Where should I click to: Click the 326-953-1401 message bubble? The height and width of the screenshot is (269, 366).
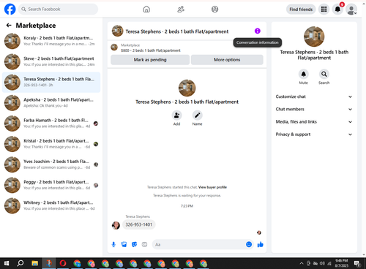point(139,224)
